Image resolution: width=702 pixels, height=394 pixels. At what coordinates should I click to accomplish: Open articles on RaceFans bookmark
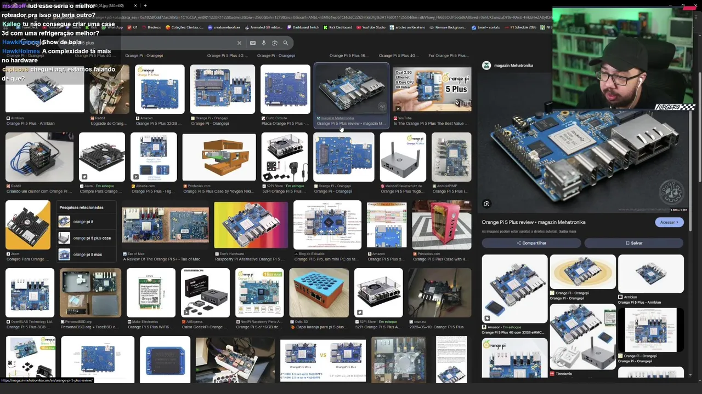(407, 27)
